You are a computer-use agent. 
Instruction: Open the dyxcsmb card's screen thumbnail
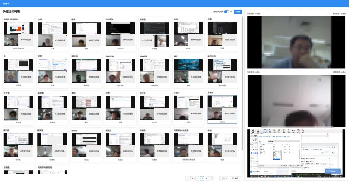[x=121, y=65]
